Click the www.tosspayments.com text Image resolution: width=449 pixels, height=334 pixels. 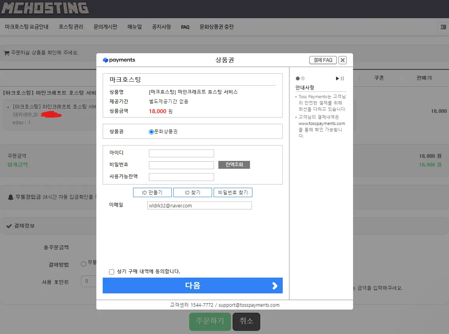pos(321,123)
